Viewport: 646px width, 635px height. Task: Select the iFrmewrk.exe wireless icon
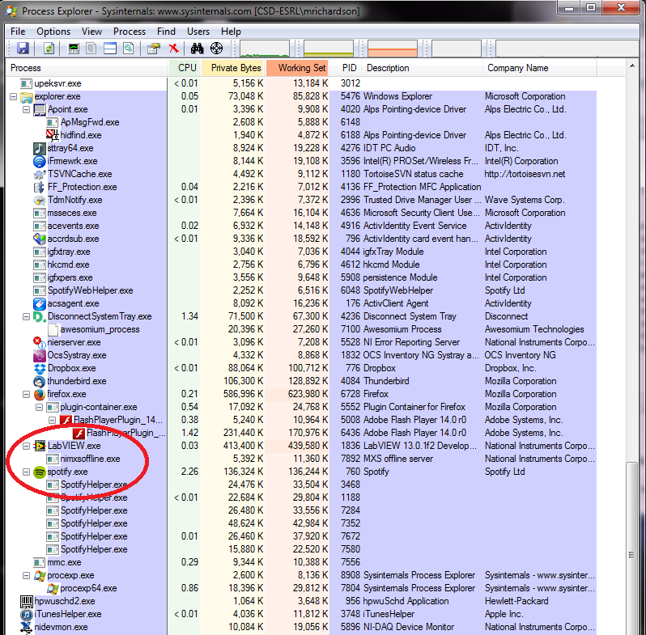click(40, 161)
